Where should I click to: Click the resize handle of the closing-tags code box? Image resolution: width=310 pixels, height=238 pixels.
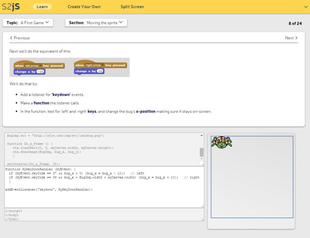(x=202, y=219)
